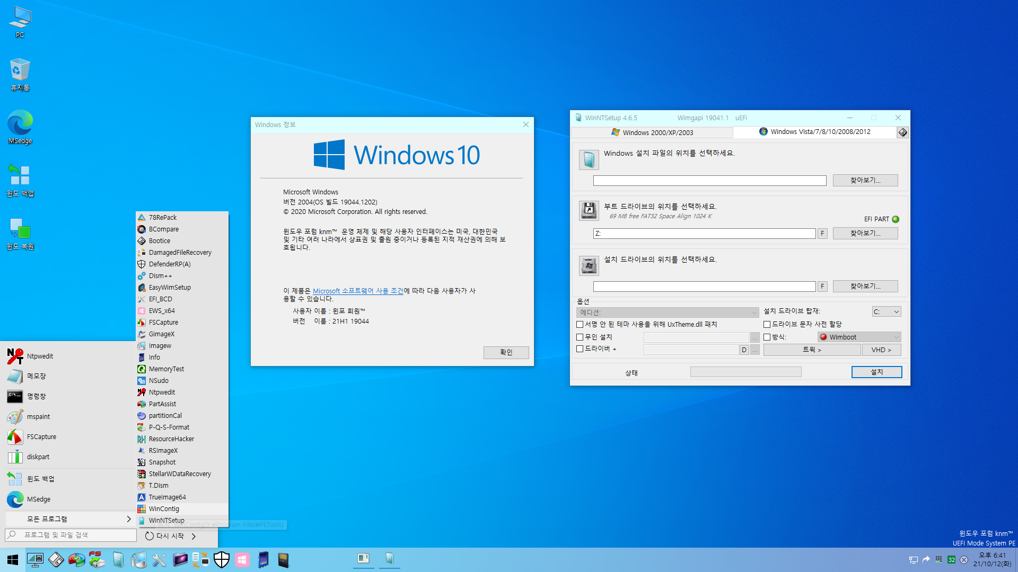Click 찾아보기 for install drive location
Viewport: 1018px width, 572px height.
click(865, 287)
